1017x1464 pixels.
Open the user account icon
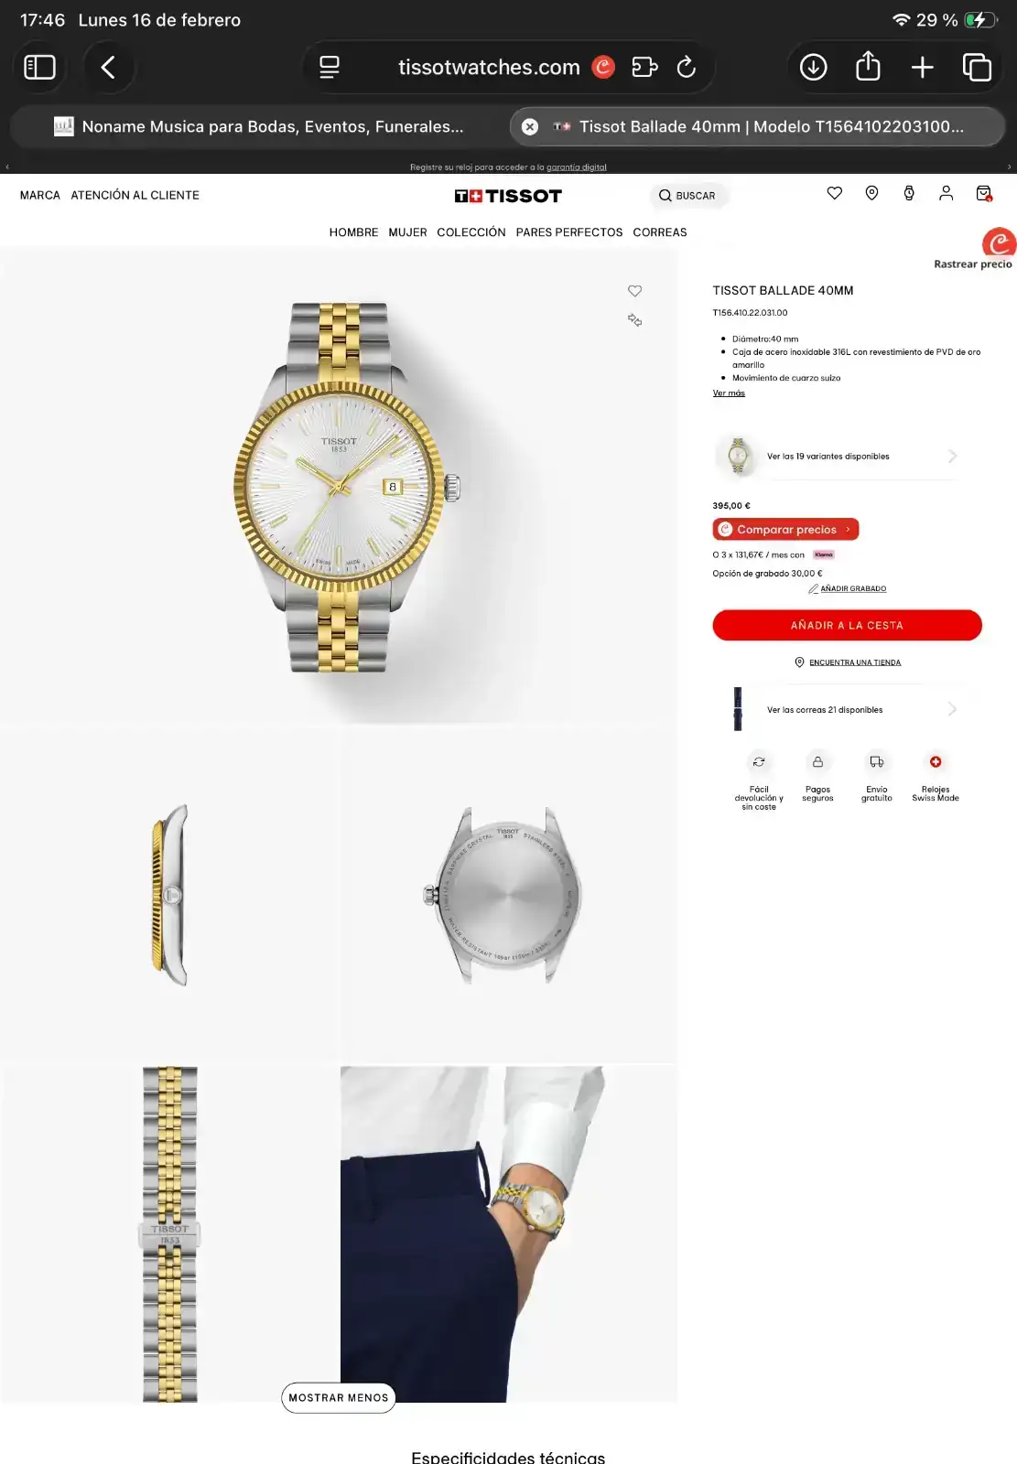[x=946, y=193]
